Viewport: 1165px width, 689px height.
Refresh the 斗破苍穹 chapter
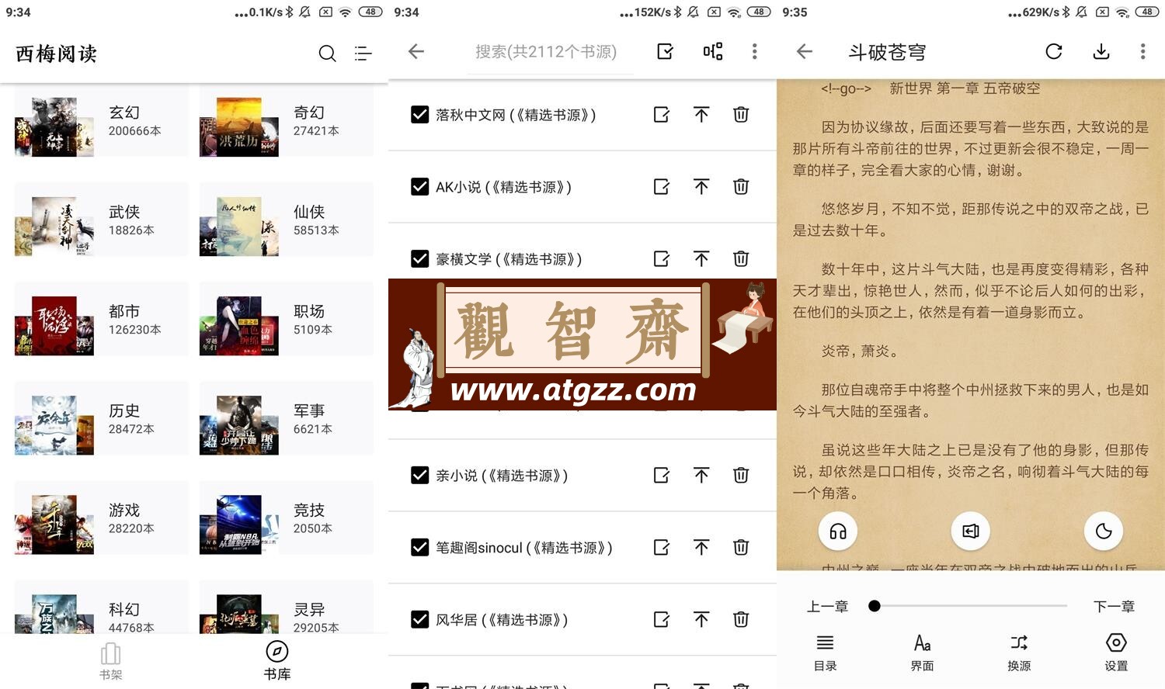(x=1054, y=51)
